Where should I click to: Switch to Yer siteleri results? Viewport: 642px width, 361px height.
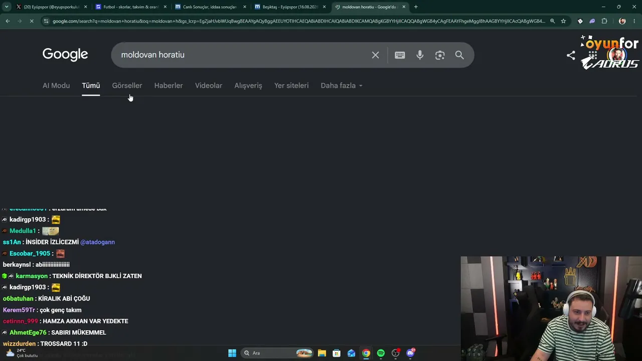[291, 85]
